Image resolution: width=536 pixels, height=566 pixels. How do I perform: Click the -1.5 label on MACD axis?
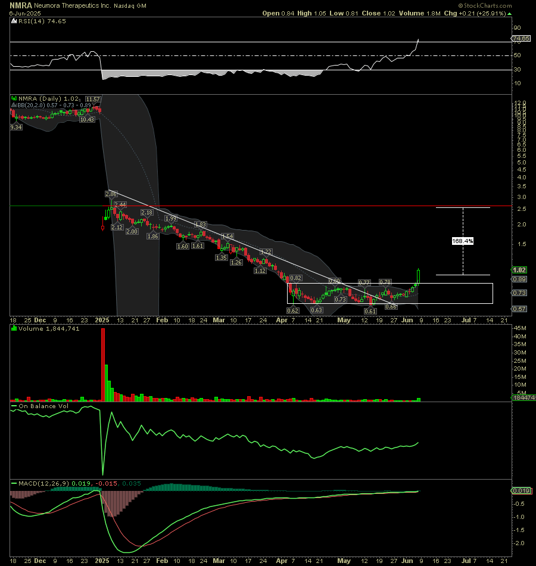519,530
